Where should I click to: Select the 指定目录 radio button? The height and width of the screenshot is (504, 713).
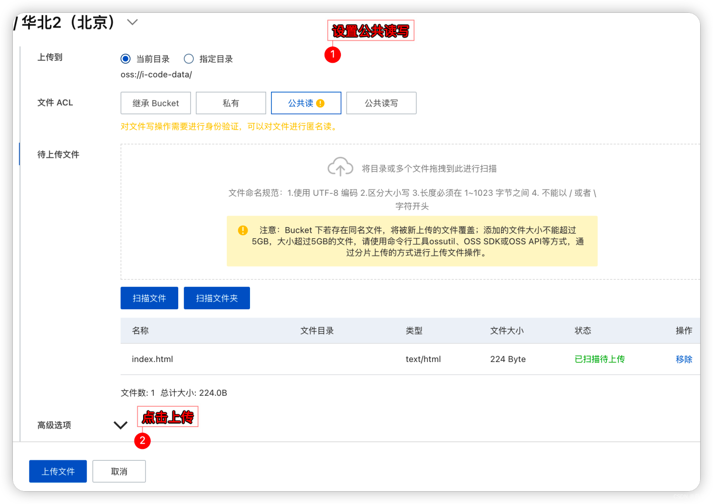click(189, 59)
